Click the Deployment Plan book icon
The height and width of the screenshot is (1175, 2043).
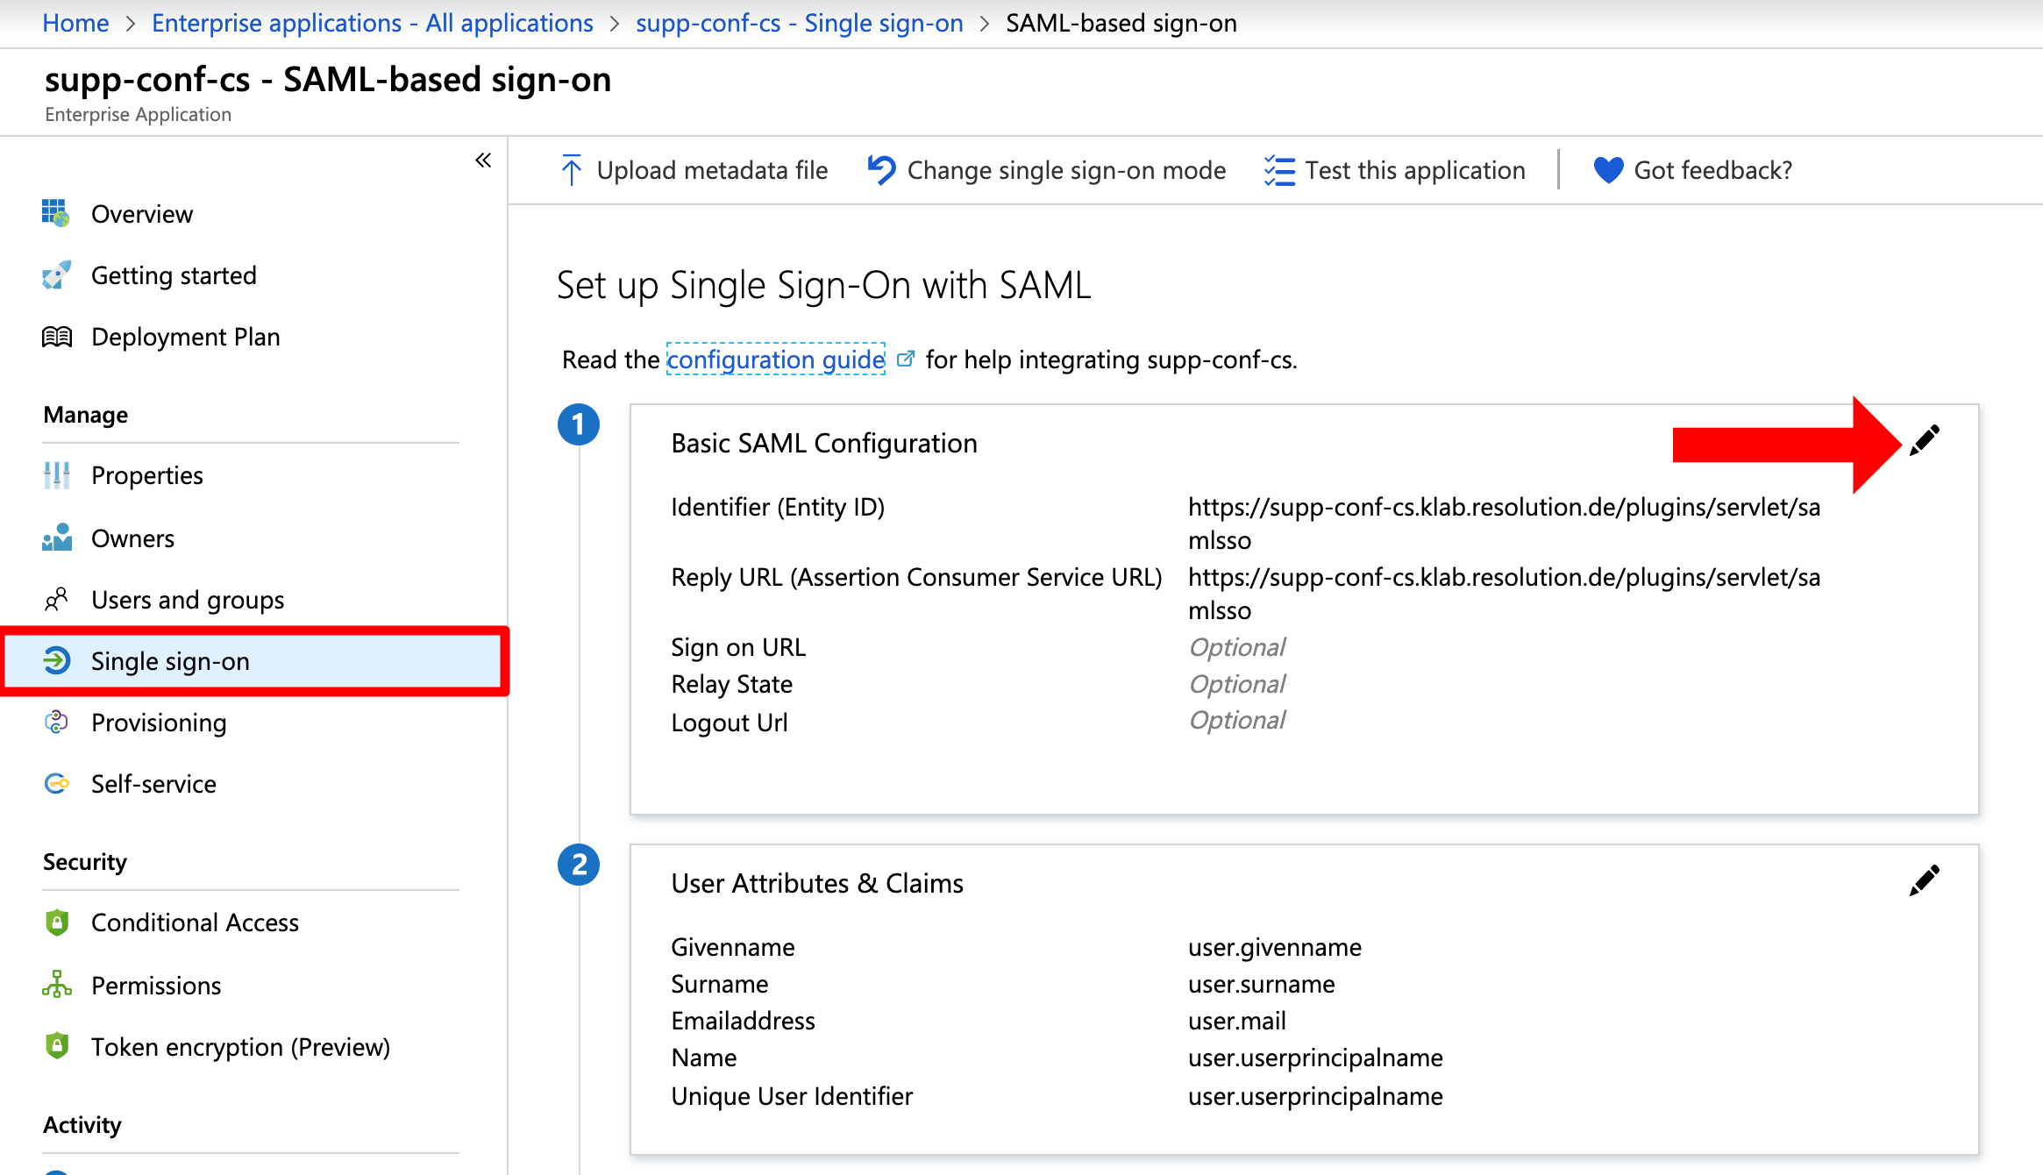pos(56,336)
